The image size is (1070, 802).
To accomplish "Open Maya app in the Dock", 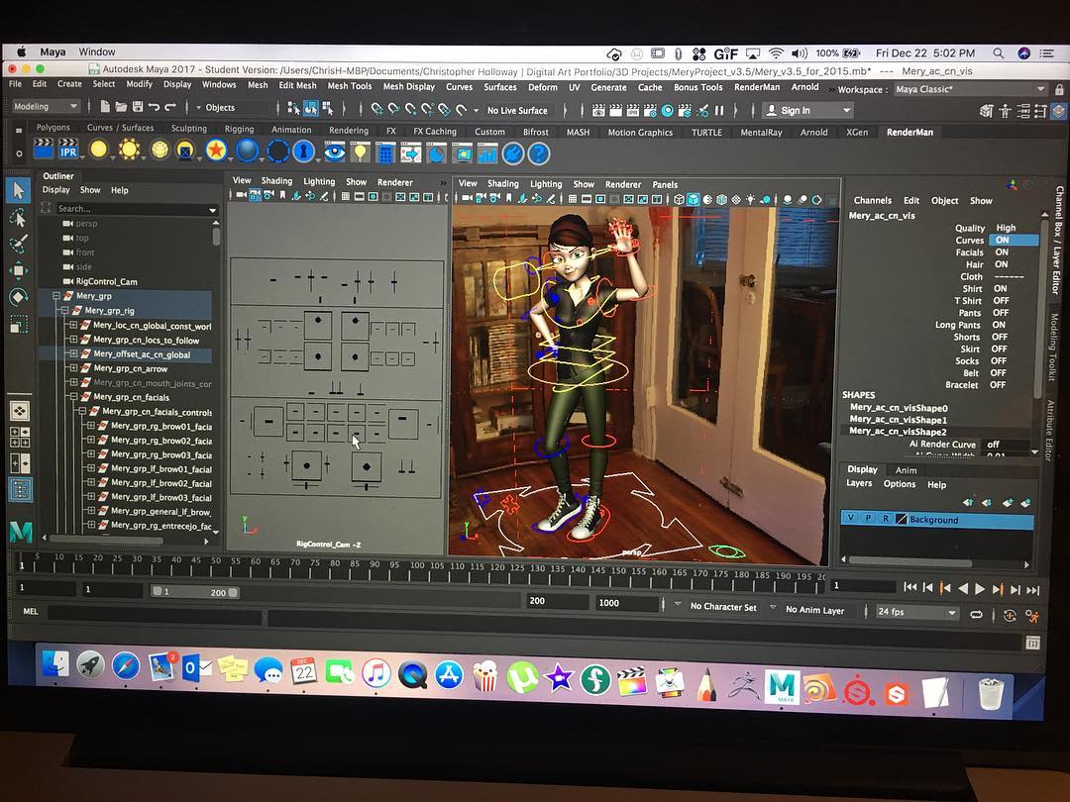I will pyautogui.click(x=782, y=687).
